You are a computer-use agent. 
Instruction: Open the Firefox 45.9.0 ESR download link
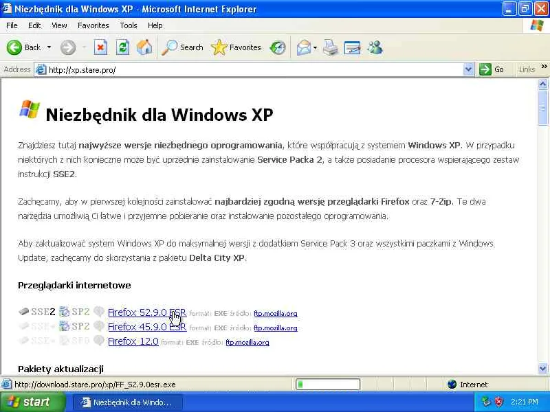tap(147, 327)
